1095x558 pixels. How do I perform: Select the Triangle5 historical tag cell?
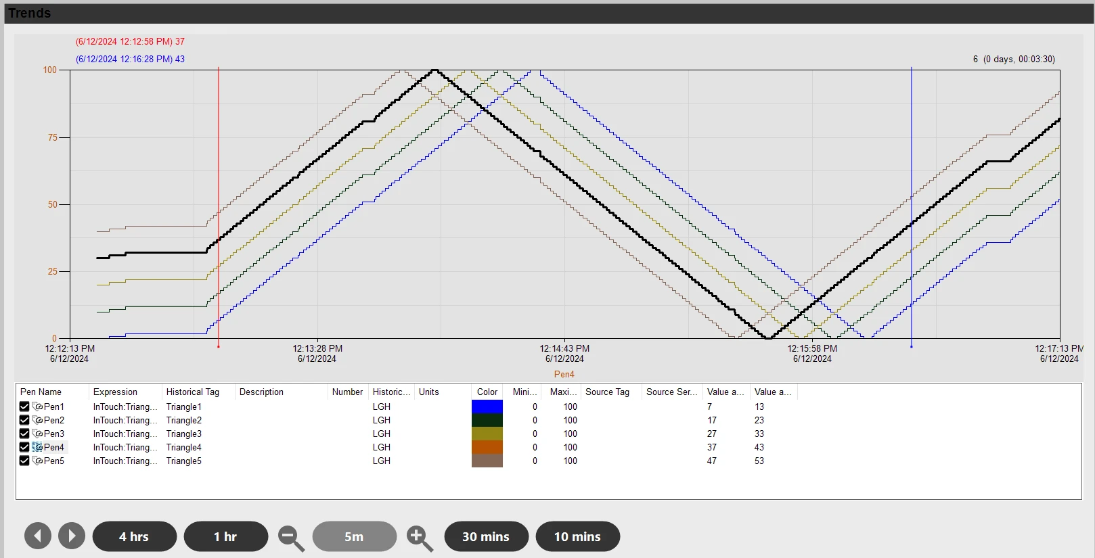pyautogui.click(x=184, y=461)
